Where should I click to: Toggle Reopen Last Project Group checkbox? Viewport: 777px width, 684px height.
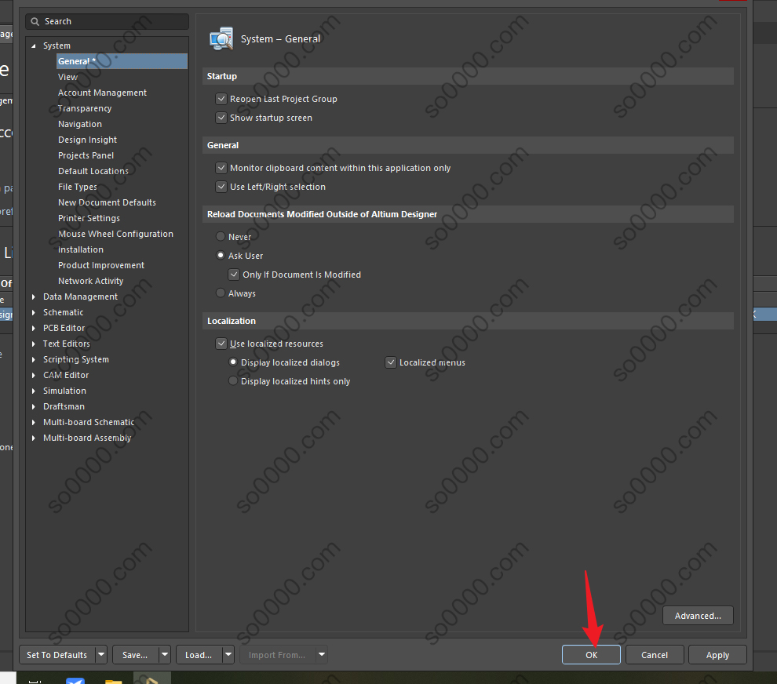tap(221, 99)
